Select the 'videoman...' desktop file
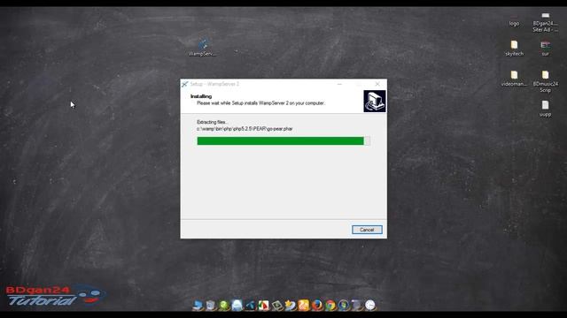The image size is (567, 318). click(x=514, y=79)
